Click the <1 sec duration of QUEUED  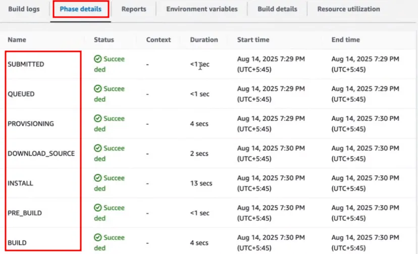200,94
